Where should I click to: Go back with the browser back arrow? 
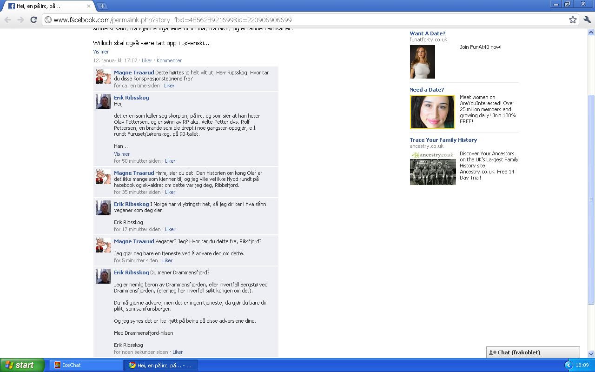[7, 20]
